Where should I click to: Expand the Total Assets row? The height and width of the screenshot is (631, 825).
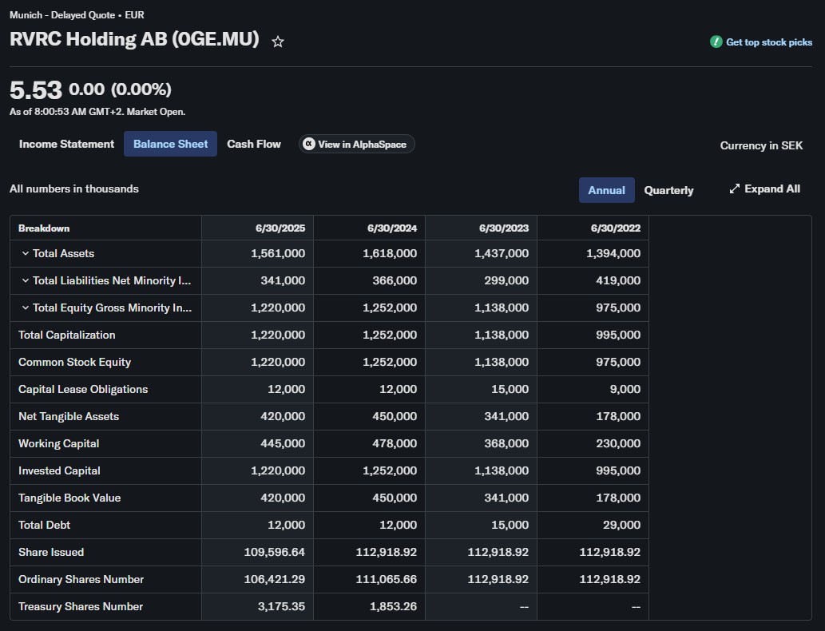click(x=25, y=253)
